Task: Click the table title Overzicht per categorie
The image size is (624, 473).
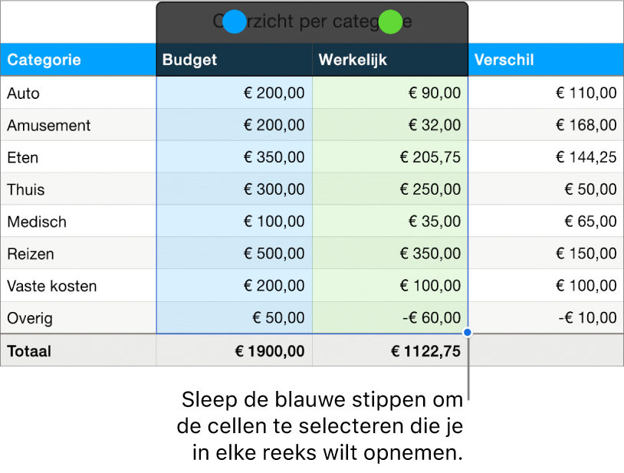Action: pyautogui.click(x=312, y=22)
